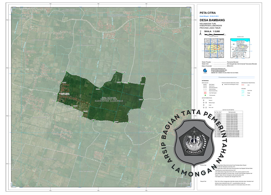
Task: Select the red Jalan road legend symbol
Action: 243,85
